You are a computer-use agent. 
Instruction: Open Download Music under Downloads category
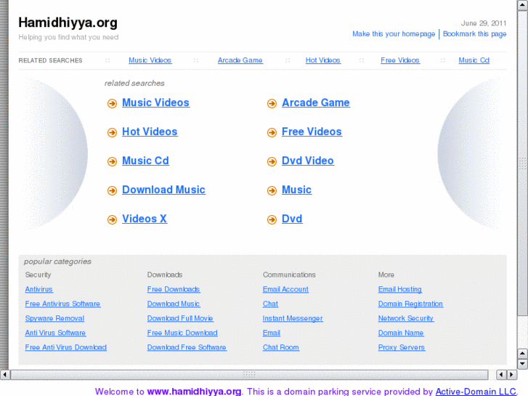(174, 304)
